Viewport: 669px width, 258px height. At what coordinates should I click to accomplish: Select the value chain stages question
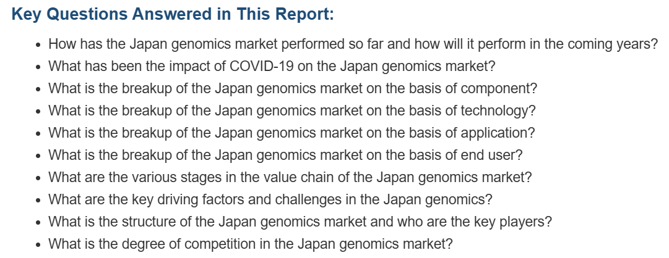pos(290,177)
